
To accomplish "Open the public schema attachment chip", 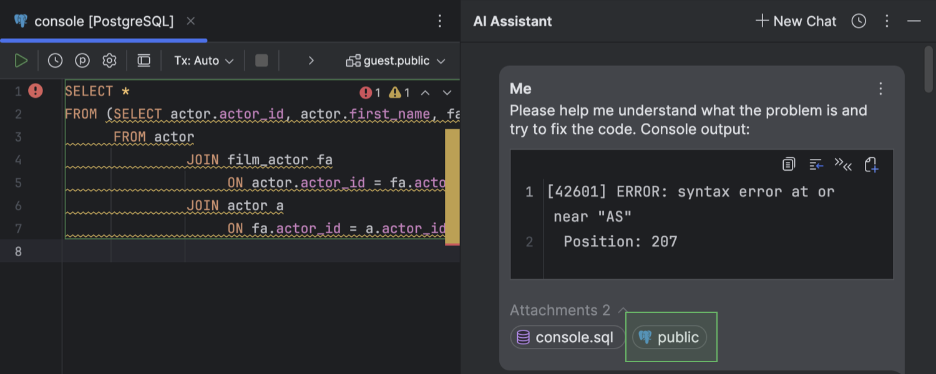I will coord(670,337).
